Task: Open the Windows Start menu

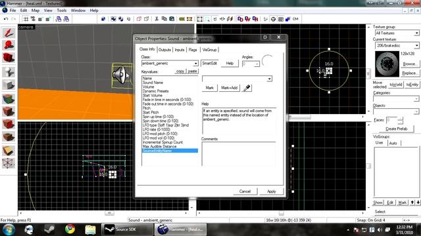Action: [9, 229]
